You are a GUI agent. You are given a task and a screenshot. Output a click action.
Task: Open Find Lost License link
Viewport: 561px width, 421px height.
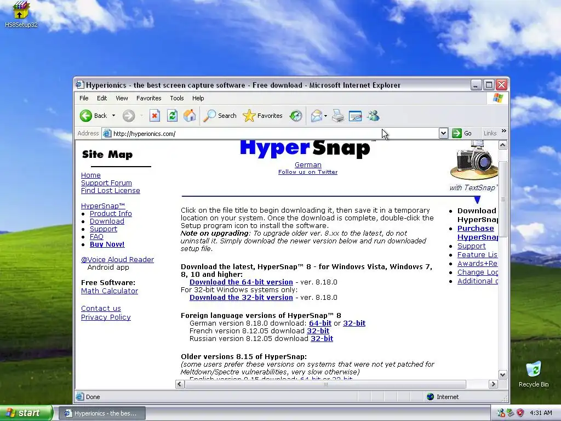click(110, 191)
